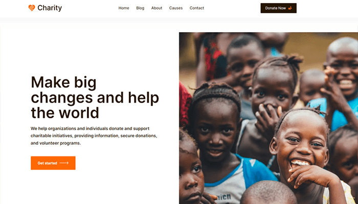Navigate to the Contact page
This screenshot has height=204, width=358.
(x=197, y=8)
